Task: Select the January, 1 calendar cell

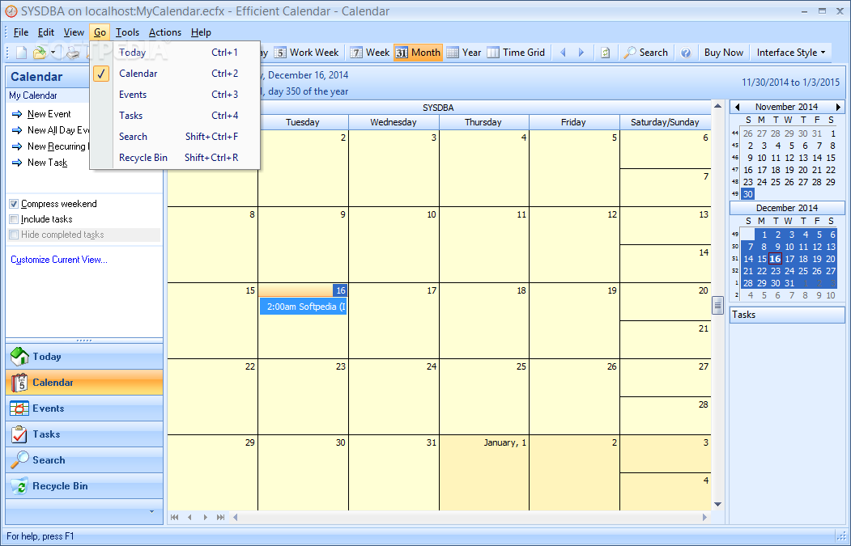Action: (x=484, y=472)
